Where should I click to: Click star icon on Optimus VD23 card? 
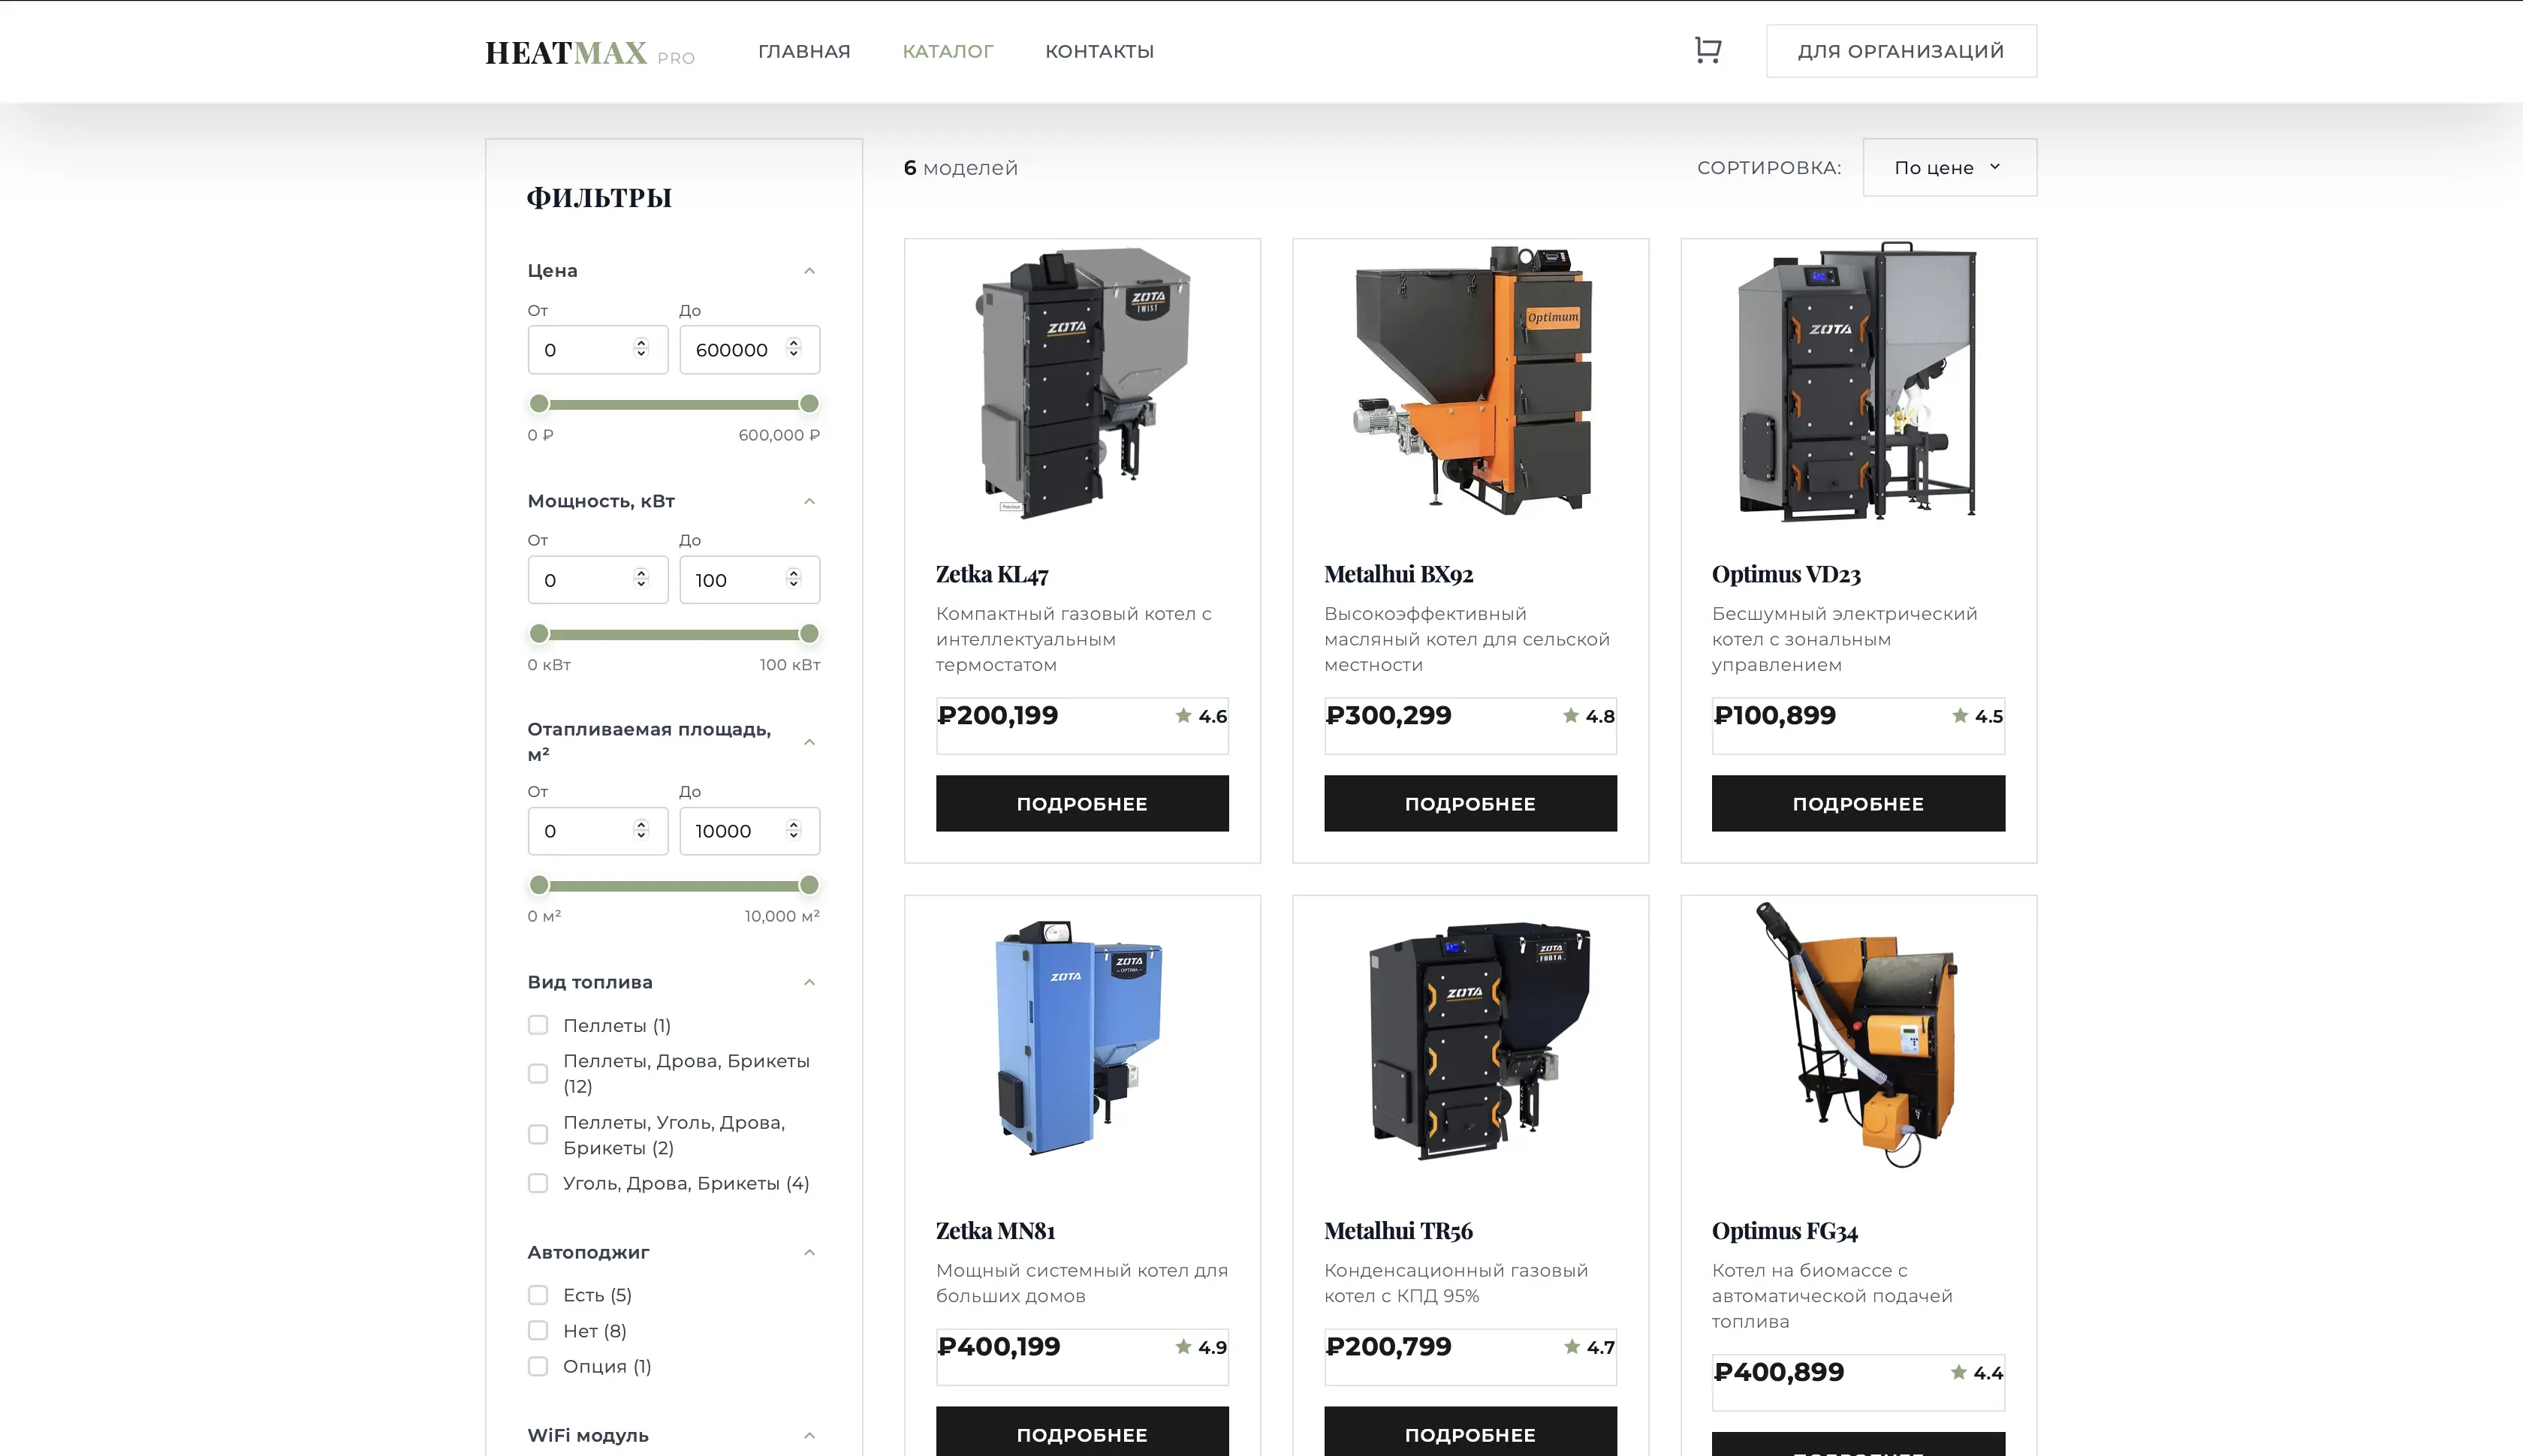1960,715
